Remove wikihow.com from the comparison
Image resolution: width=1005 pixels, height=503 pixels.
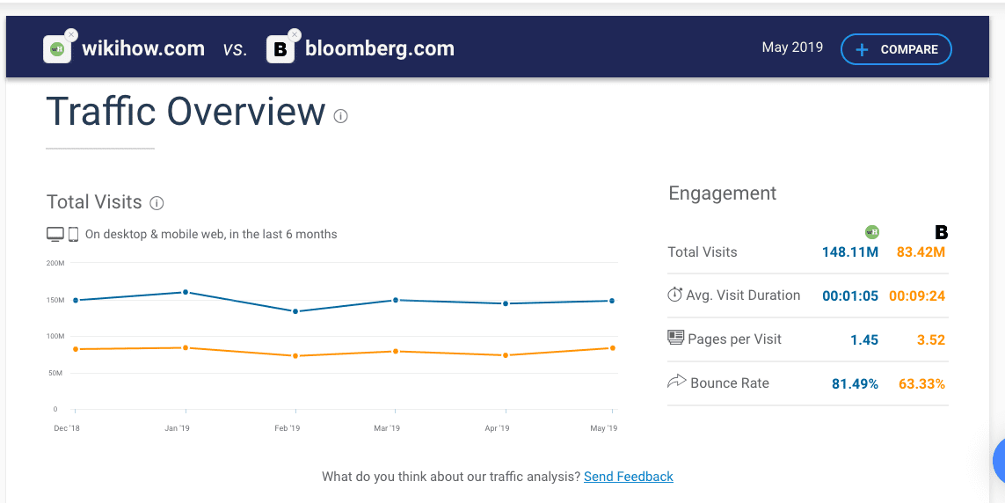coord(71,35)
